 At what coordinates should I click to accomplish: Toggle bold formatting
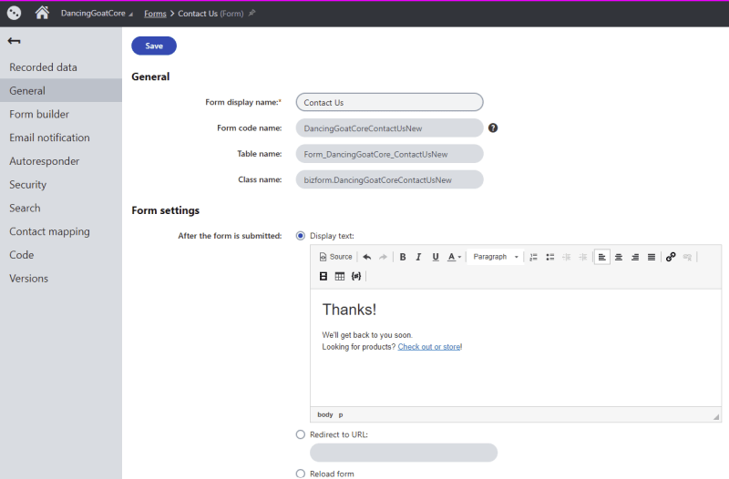403,257
